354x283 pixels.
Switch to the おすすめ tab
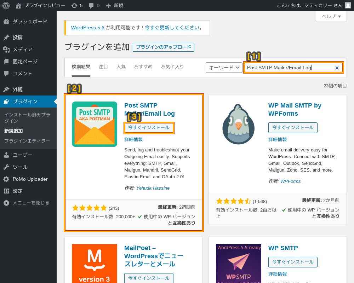[x=143, y=67]
